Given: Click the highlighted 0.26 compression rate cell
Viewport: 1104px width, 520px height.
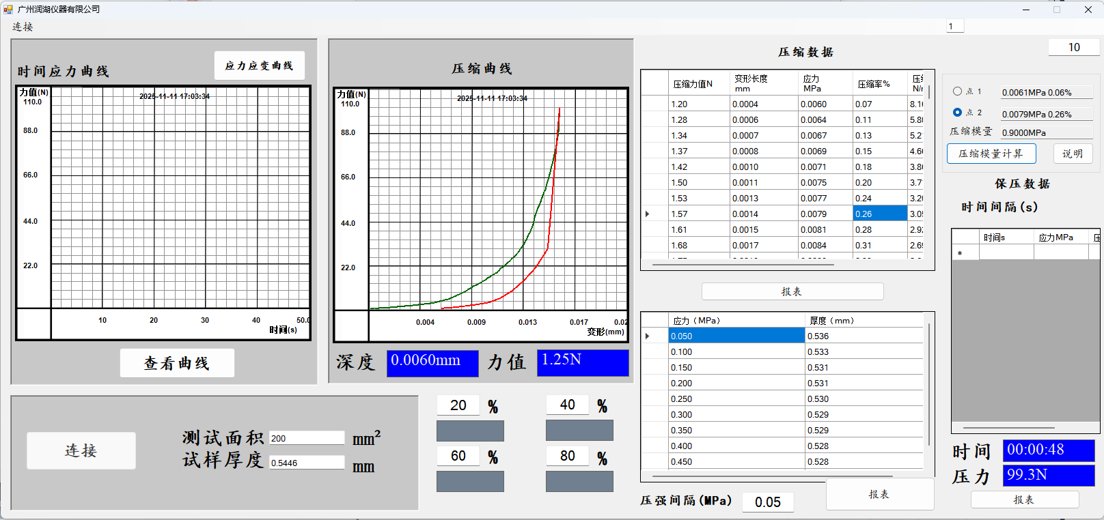Looking at the screenshot, I should click(879, 214).
